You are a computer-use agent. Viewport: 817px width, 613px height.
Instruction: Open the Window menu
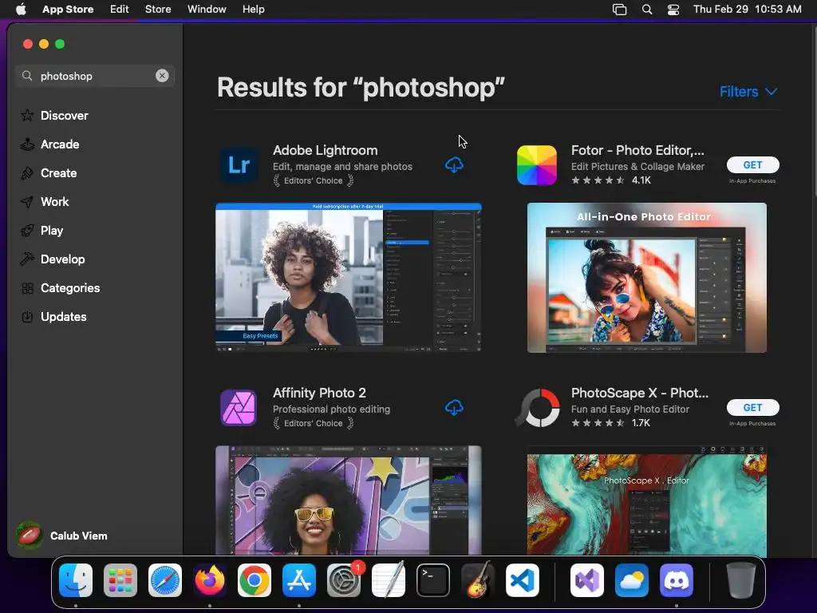(x=207, y=9)
